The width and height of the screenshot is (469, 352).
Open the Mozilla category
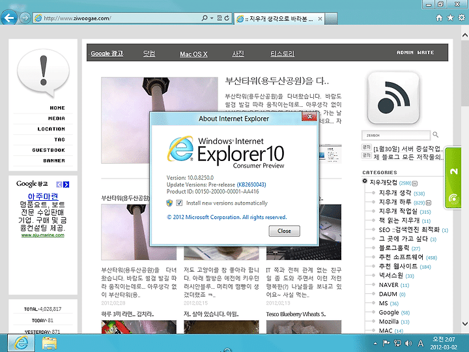pyautogui.click(x=388, y=321)
